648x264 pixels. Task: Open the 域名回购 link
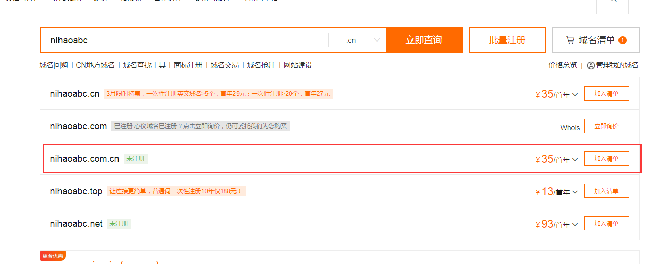click(x=53, y=65)
